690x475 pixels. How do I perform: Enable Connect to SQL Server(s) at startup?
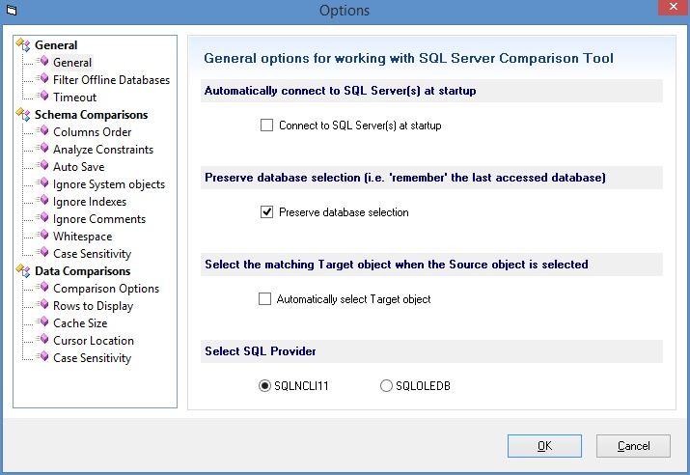(266, 125)
